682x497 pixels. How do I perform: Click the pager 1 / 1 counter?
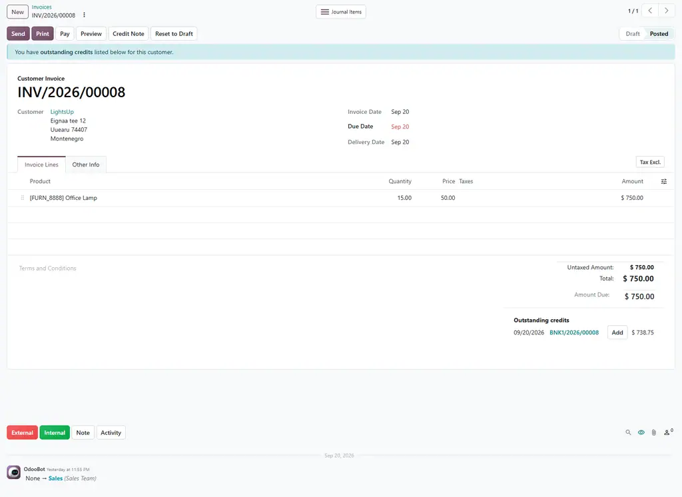coord(633,11)
